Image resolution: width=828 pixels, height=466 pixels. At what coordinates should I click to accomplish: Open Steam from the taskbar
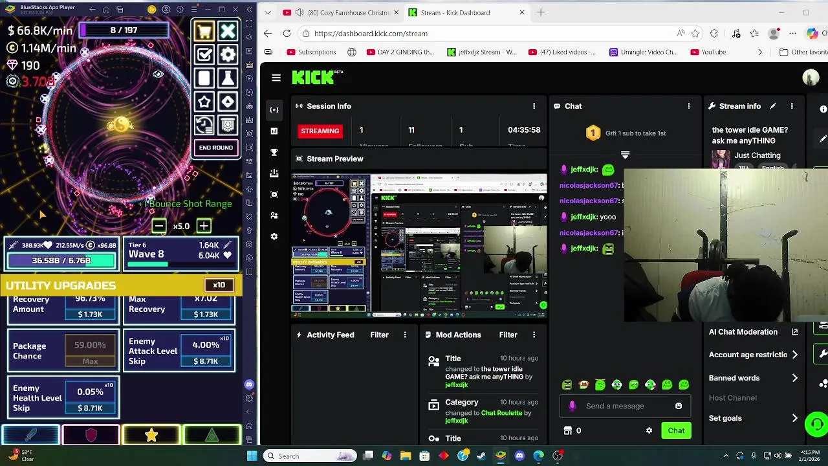tap(481, 456)
